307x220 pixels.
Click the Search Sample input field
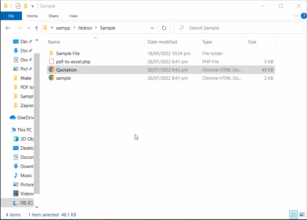click(239, 28)
